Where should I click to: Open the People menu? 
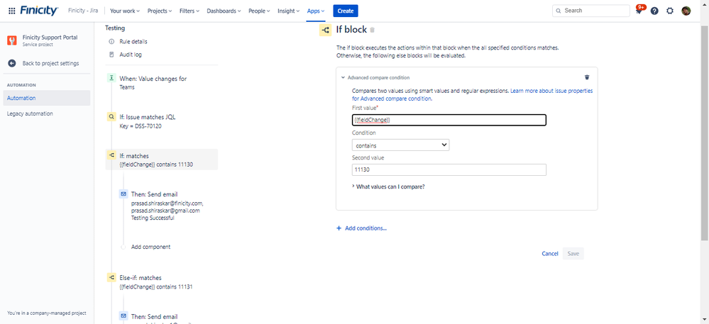point(259,11)
